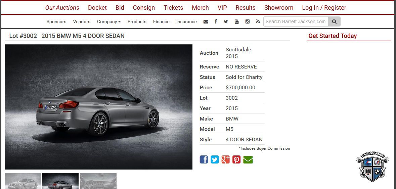Go to the Results menu item
Viewport: 396px width, 189px height.
click(x=246, y=8)
